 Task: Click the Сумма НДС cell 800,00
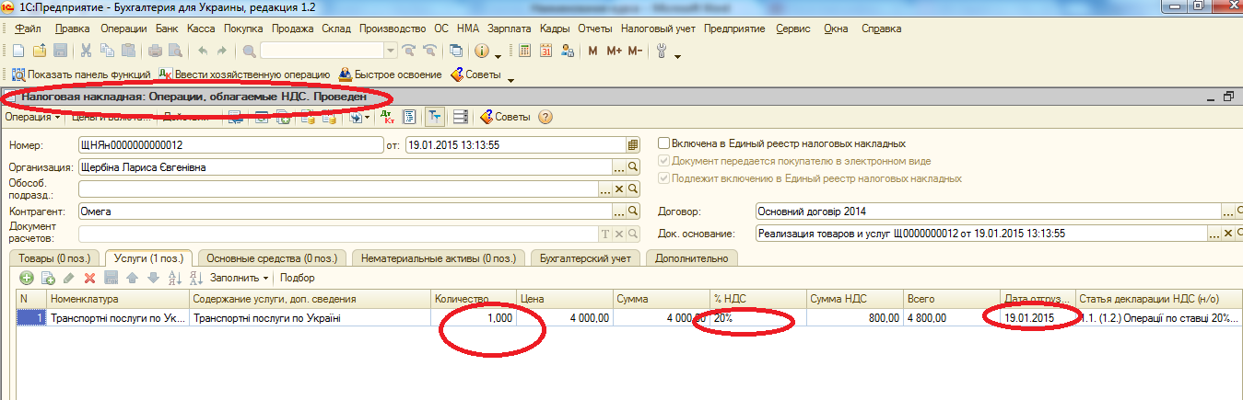point(854,317)
